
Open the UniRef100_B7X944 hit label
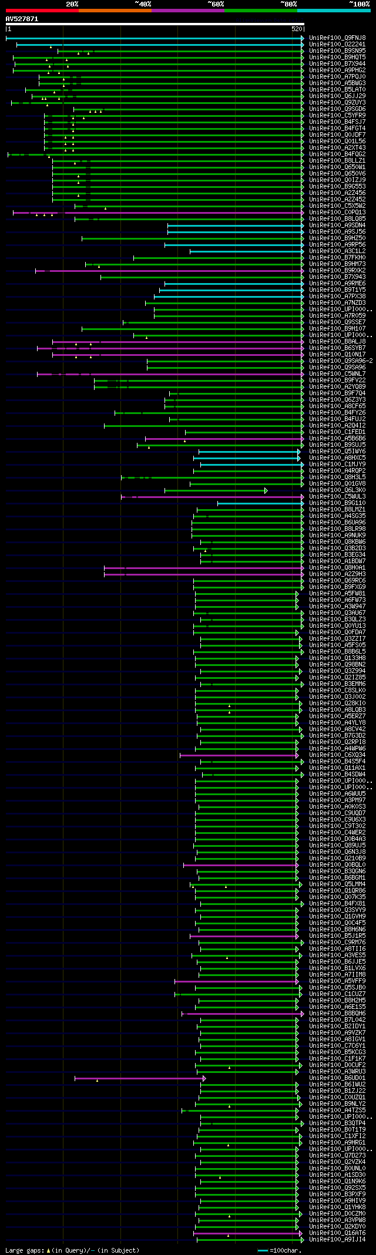tap(337, 63)
